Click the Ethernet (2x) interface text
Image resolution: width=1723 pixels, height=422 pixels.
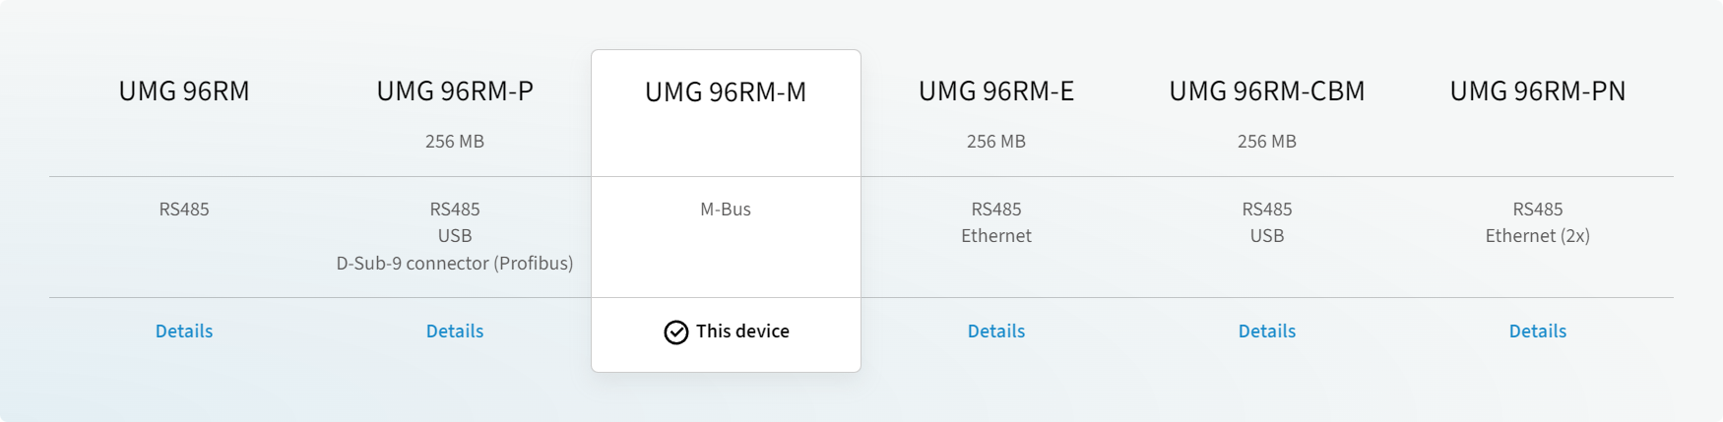(x=1538, y=236)
